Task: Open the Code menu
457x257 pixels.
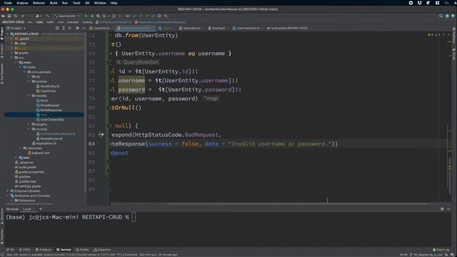Action: [x=8, y=3]
